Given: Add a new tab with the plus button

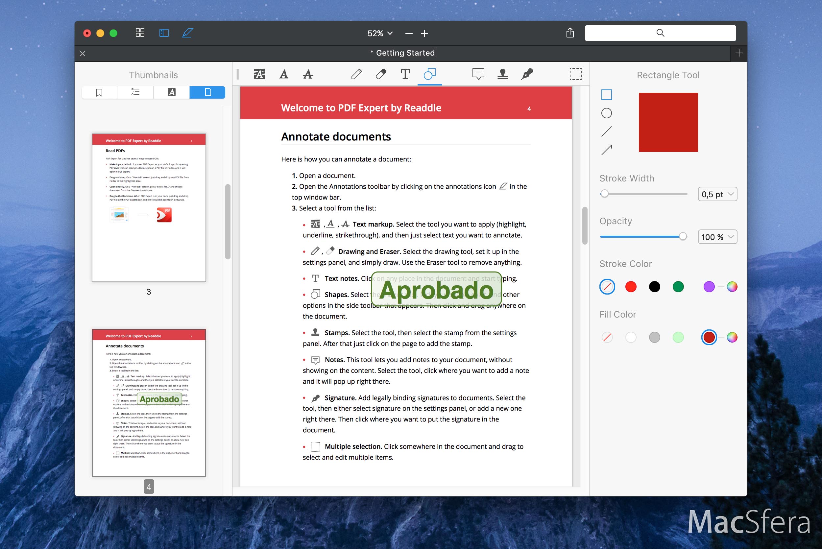Looking at the screenshot, I should pyautogui.click(x=739, y=53).
